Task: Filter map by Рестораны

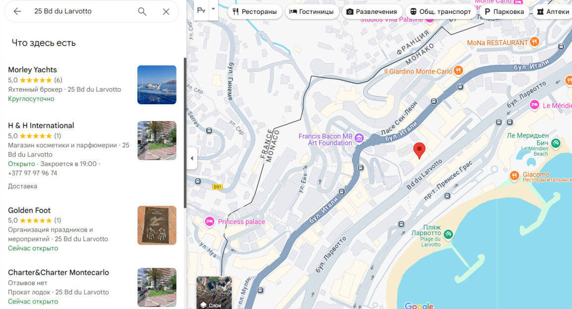Action: coord(255,12)
